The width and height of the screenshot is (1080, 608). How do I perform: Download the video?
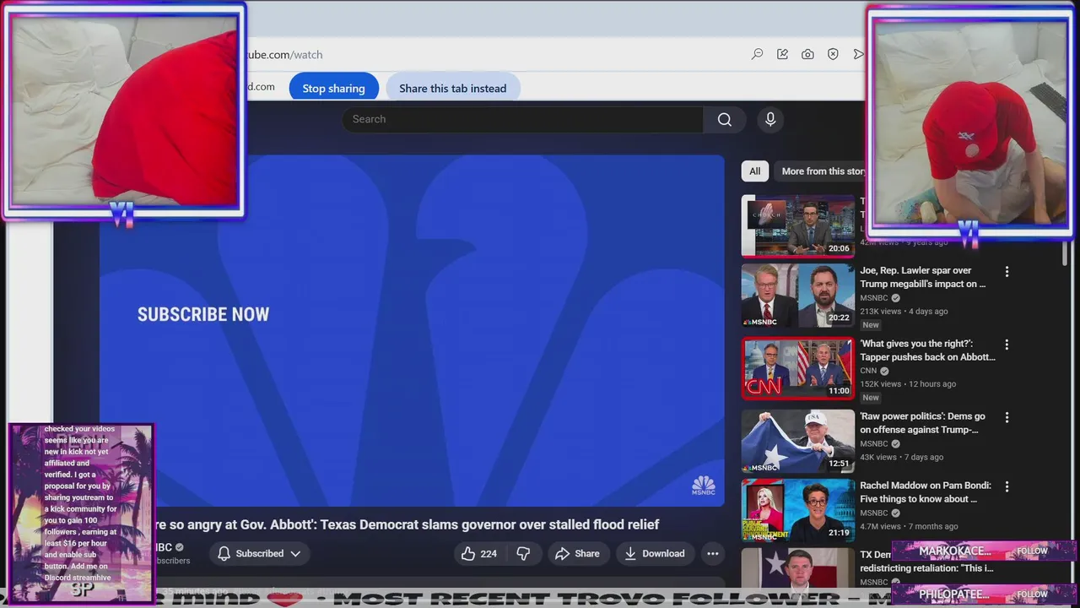(654, 554)
